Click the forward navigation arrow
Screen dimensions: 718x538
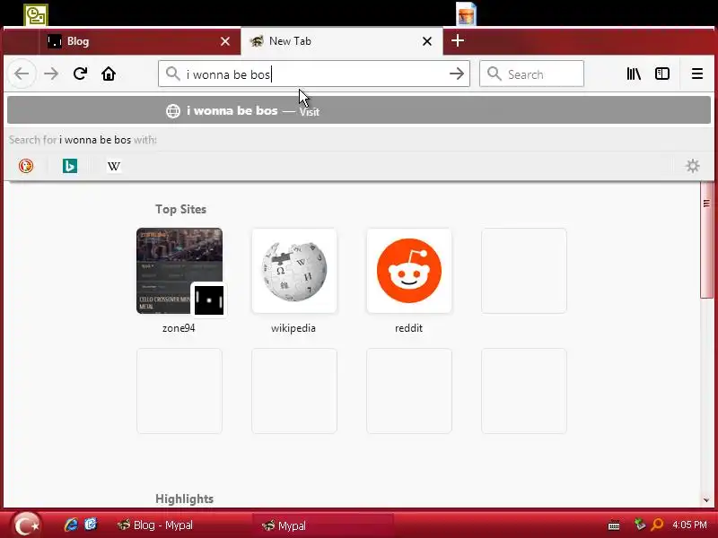tap(51, 74)
